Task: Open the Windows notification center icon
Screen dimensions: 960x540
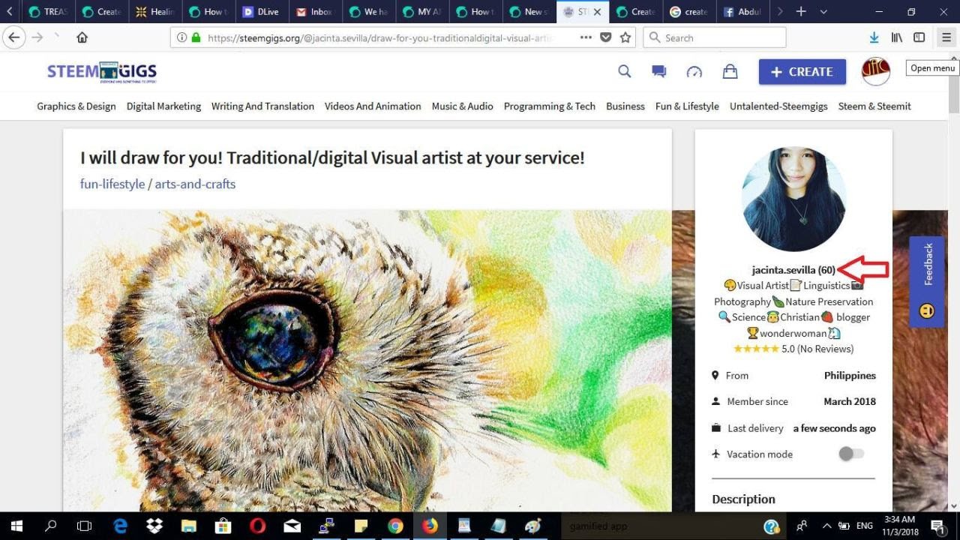Action: [x=937, y=526]
